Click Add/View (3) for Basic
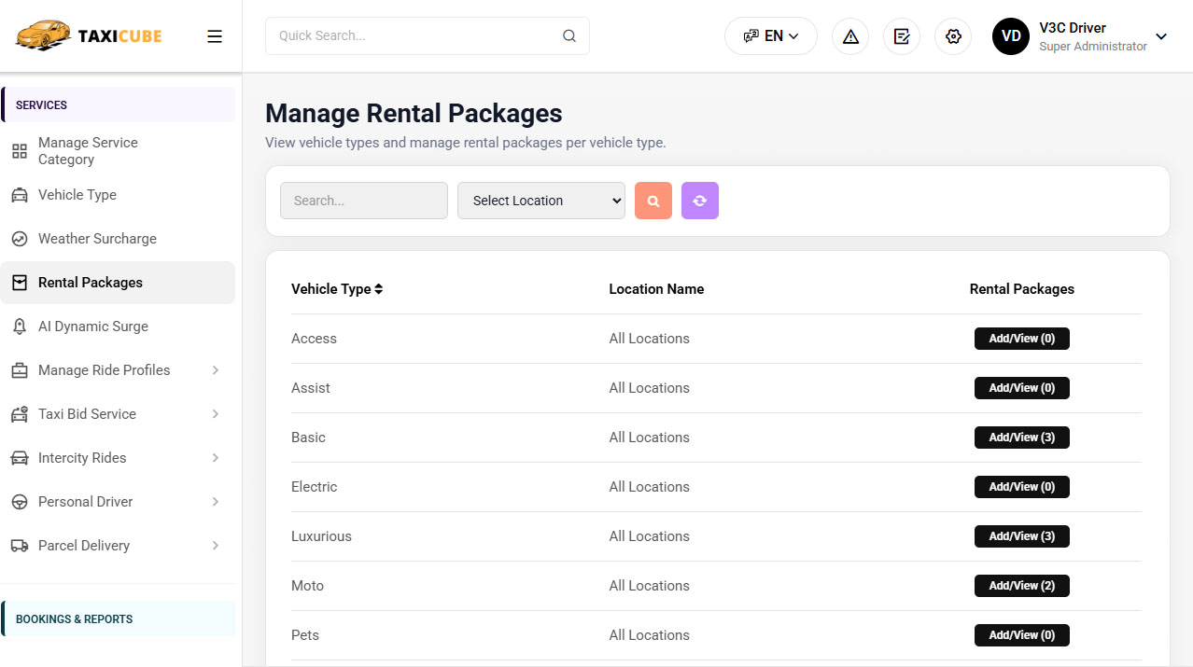1193x667 pixels. point(1022,438)
